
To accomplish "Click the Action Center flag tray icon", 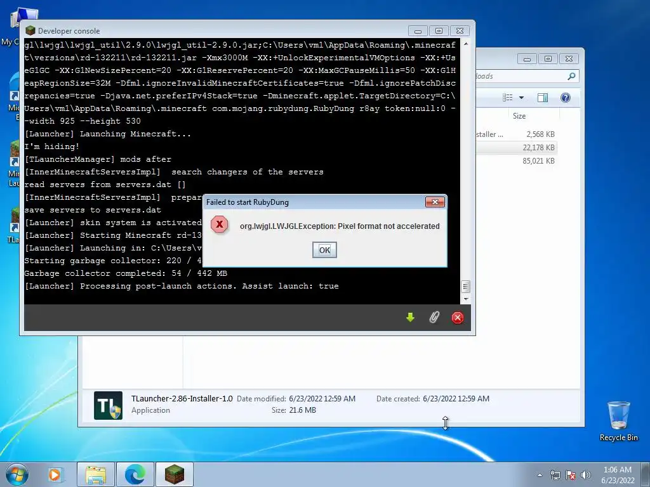I will click(571, 475).
